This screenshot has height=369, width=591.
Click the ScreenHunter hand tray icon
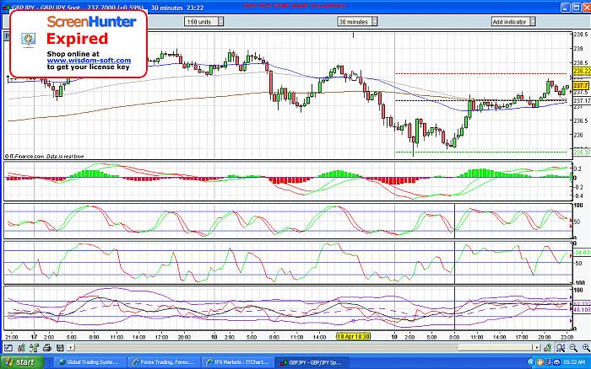pyautogui.click(x=540, y=362)
